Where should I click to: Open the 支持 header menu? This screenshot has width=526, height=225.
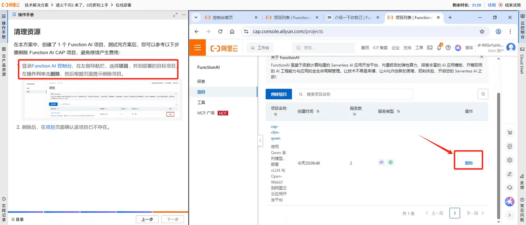pyautogui.click(x=407, y=48)
